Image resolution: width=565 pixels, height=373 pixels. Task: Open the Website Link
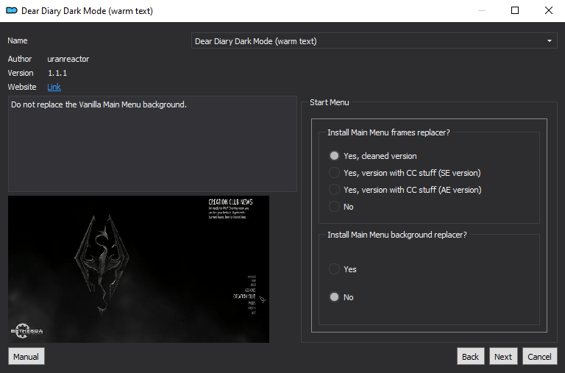coord(54,87)
